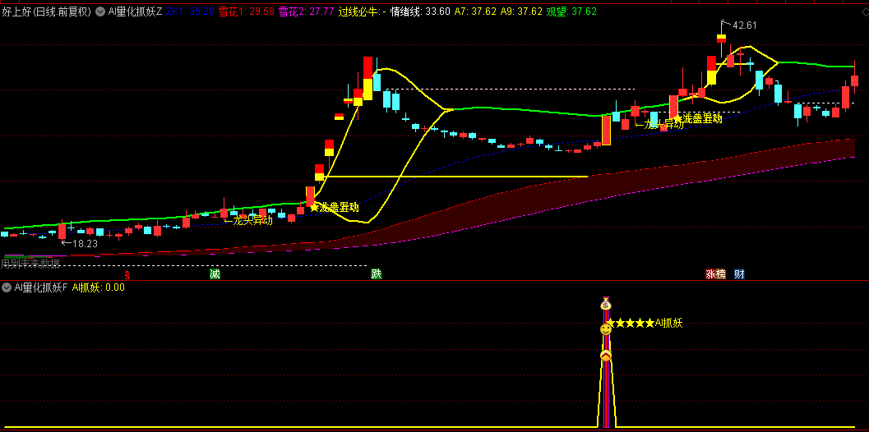
Task: Select the 雪花1: 29.58 readout
Action: [246, 11]
